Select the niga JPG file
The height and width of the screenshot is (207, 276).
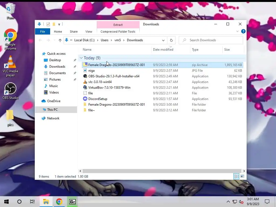[162, 71]
